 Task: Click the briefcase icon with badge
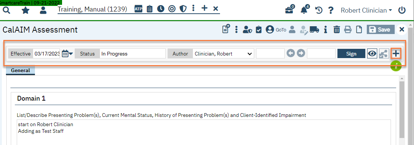[x=290, y=10]
